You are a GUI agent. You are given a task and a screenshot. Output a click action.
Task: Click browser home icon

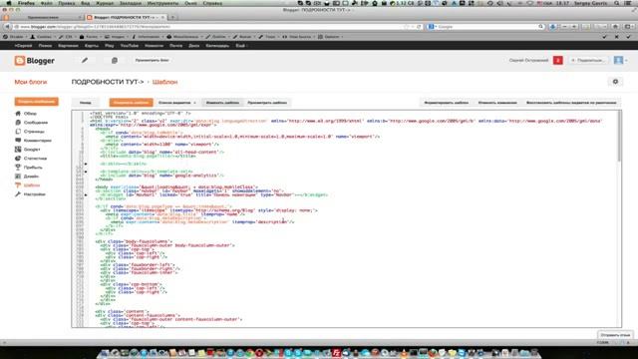point(615,27)
